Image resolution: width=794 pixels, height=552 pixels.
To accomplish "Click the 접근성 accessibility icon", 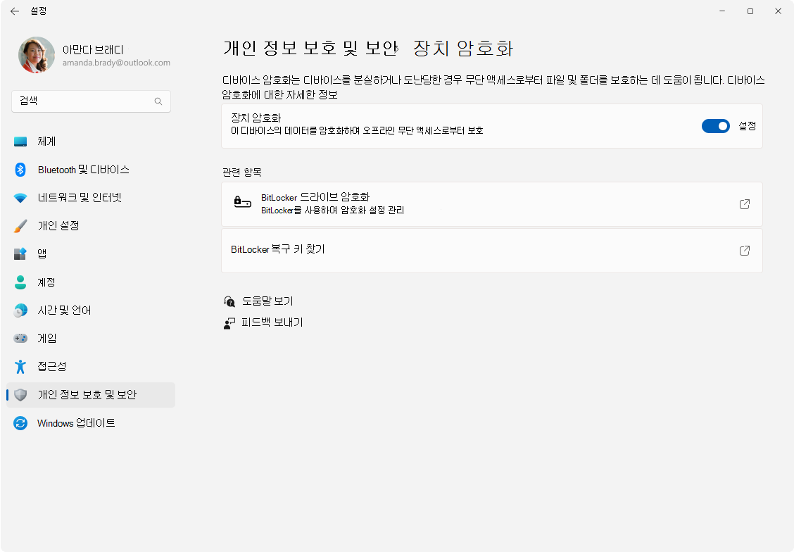I will [x=20, y=367].
